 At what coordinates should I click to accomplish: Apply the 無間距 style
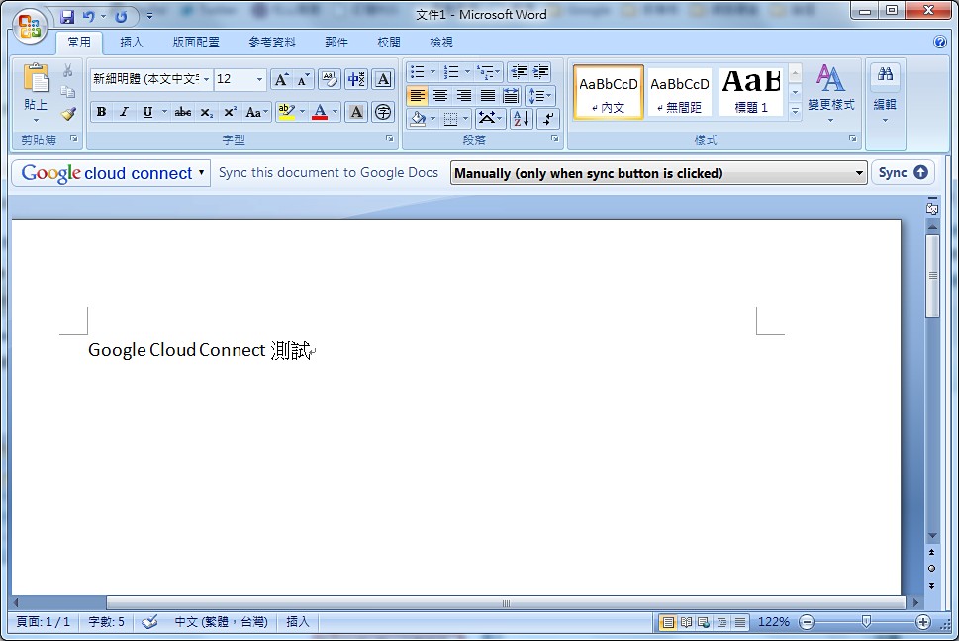pos(680,92)
